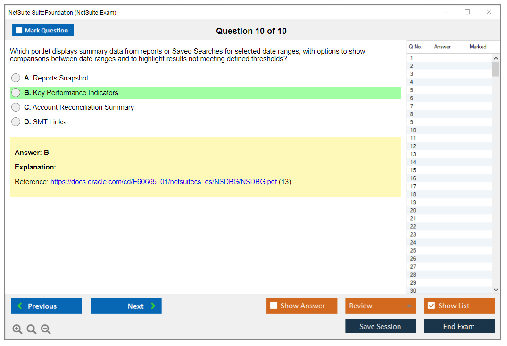
Task: Close the NetSuite Exam window
Action: (x=489, y=12)
